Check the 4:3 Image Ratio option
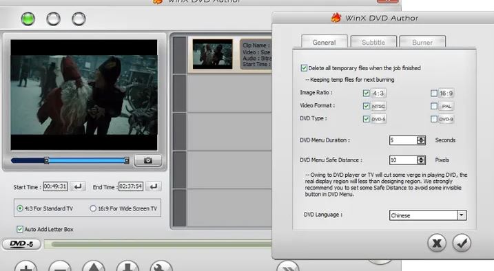Viewport: 494px width, 271px height. tap(366, 93)
